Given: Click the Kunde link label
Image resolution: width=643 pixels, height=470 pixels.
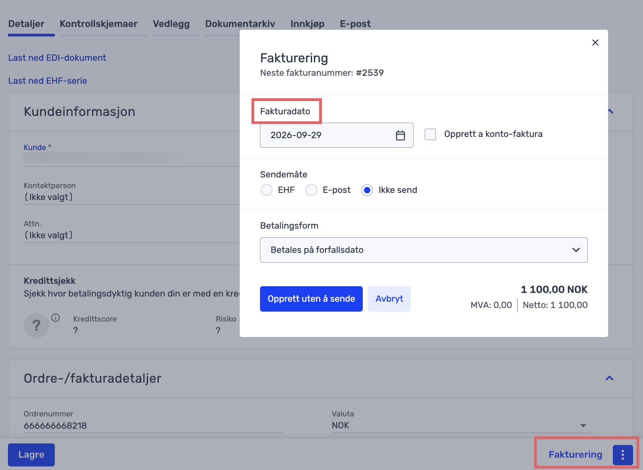Looking at the screenshot, I should click(35, 147).
